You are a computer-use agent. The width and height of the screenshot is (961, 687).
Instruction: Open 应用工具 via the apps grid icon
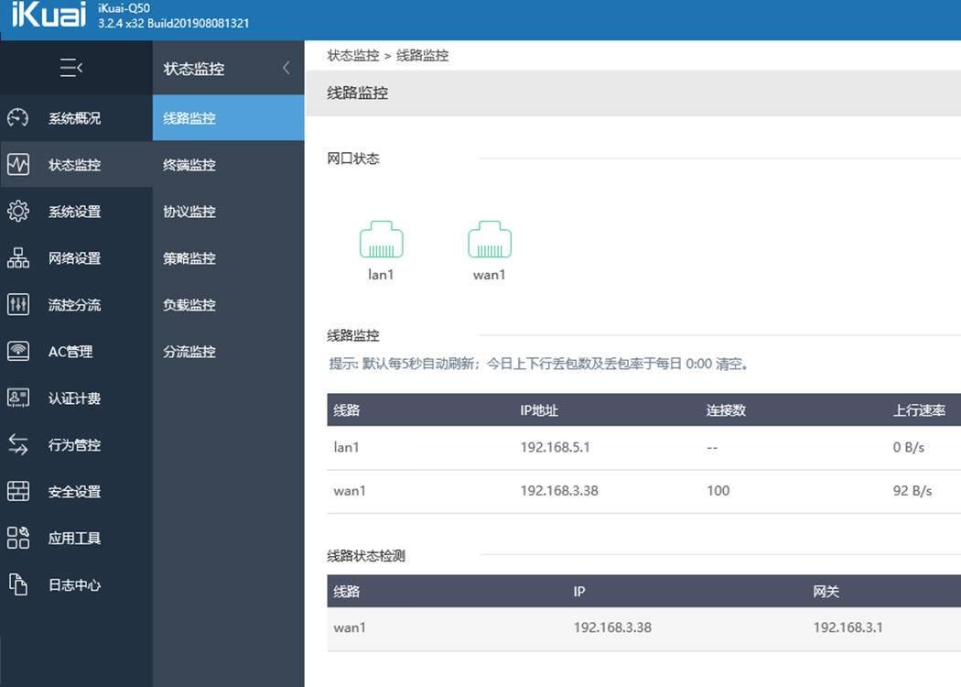click(x=18, y=538)
